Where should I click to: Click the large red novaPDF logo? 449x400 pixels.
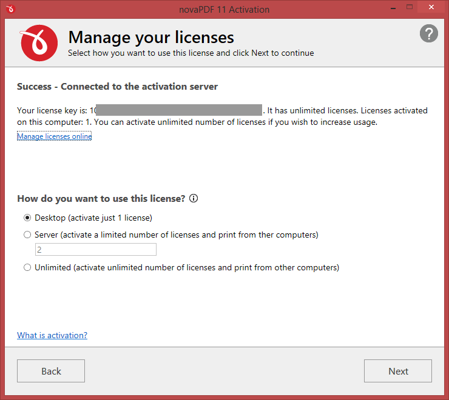point(39,43)
